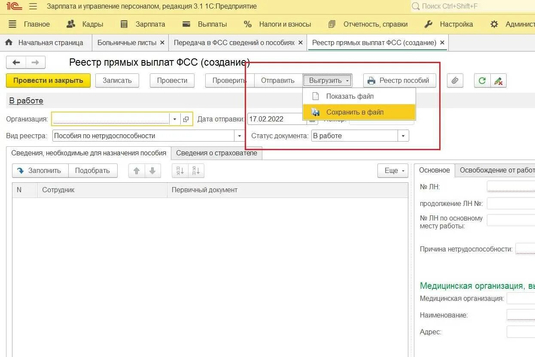535x357 pixels.
Task: Open the Главное section menu
Action: (29, 24)
